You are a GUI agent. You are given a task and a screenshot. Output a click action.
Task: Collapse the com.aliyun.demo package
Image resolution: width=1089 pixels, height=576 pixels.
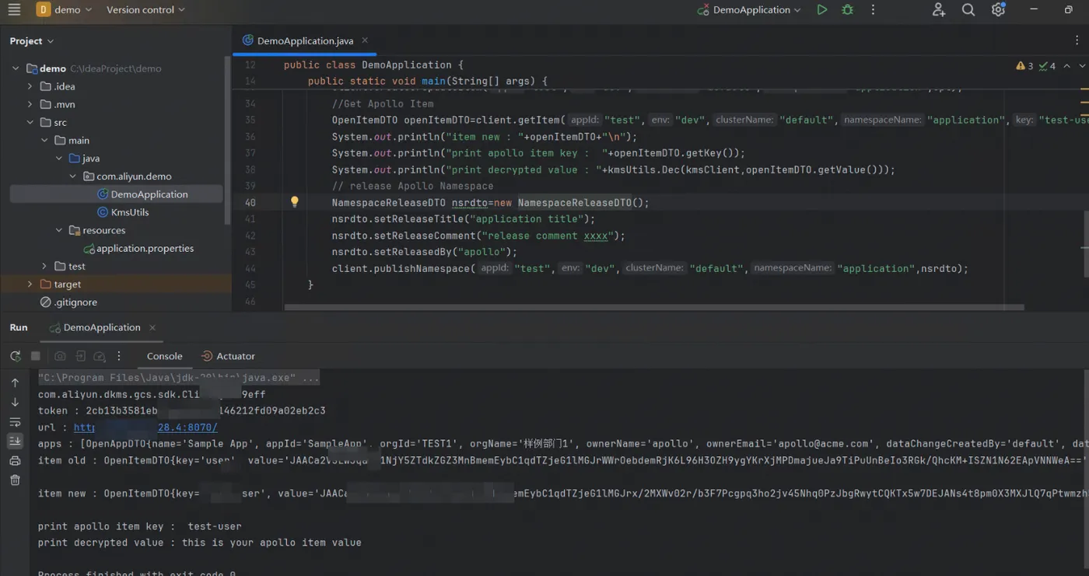pyautogui.click(x=73, y=176)
